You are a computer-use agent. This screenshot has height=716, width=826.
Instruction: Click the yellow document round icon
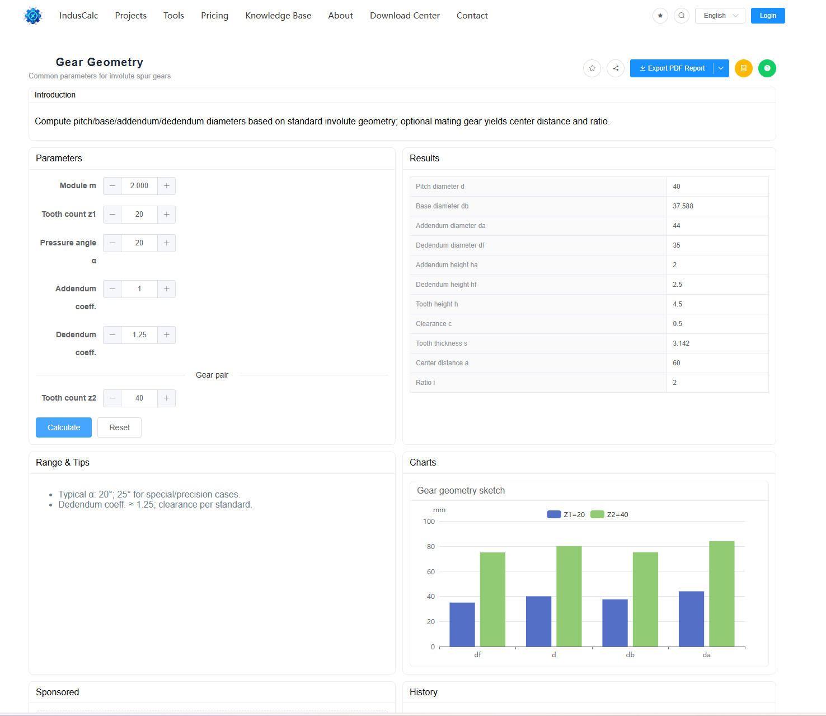coord(744,68)
